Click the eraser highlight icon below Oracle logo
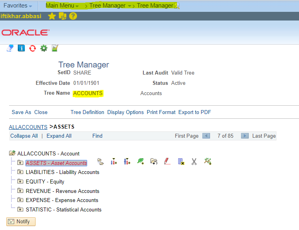The width and height of the screenshot is (299, 230). [x=10, y=48]
